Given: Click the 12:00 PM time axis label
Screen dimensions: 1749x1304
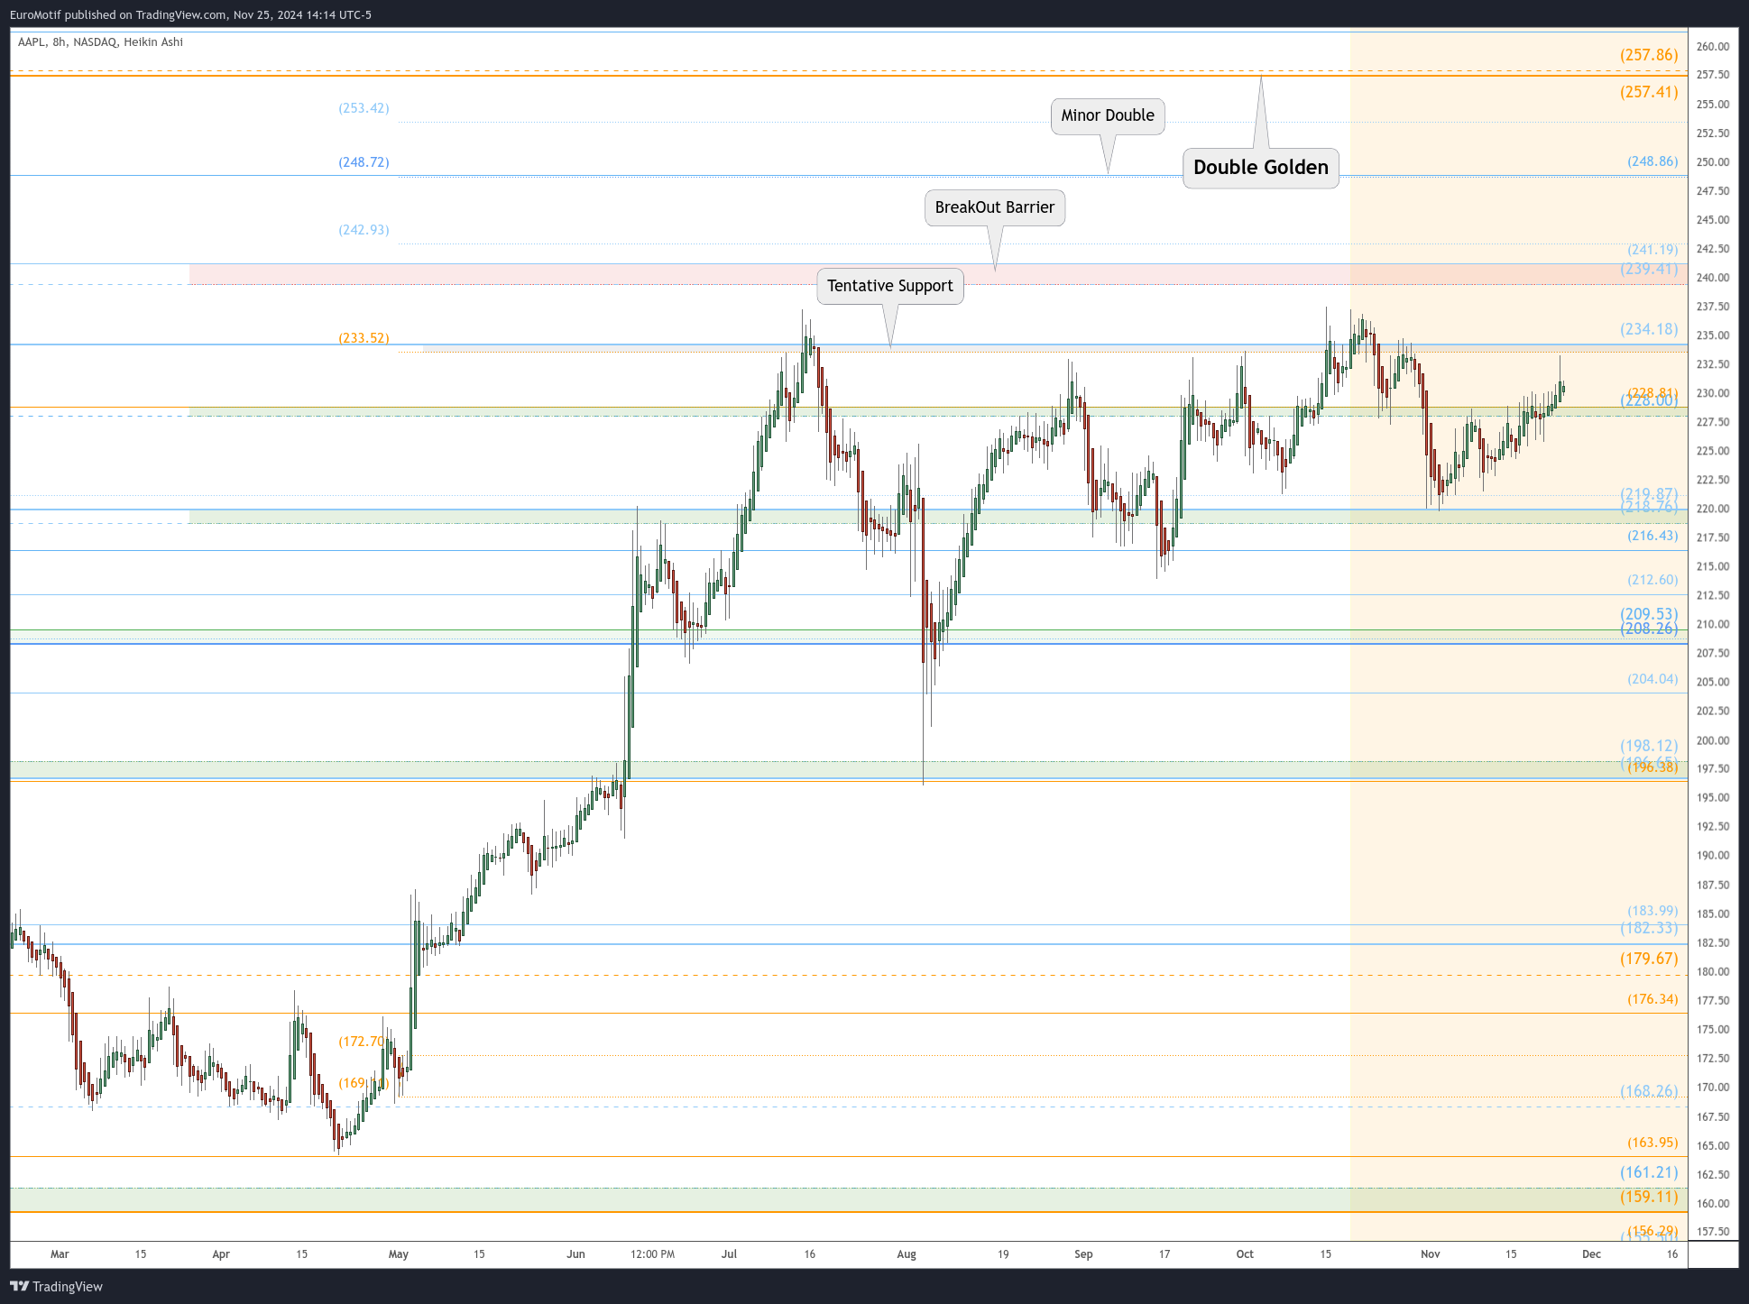Looking at the screenshot, I should click(x=653, y=1254).
